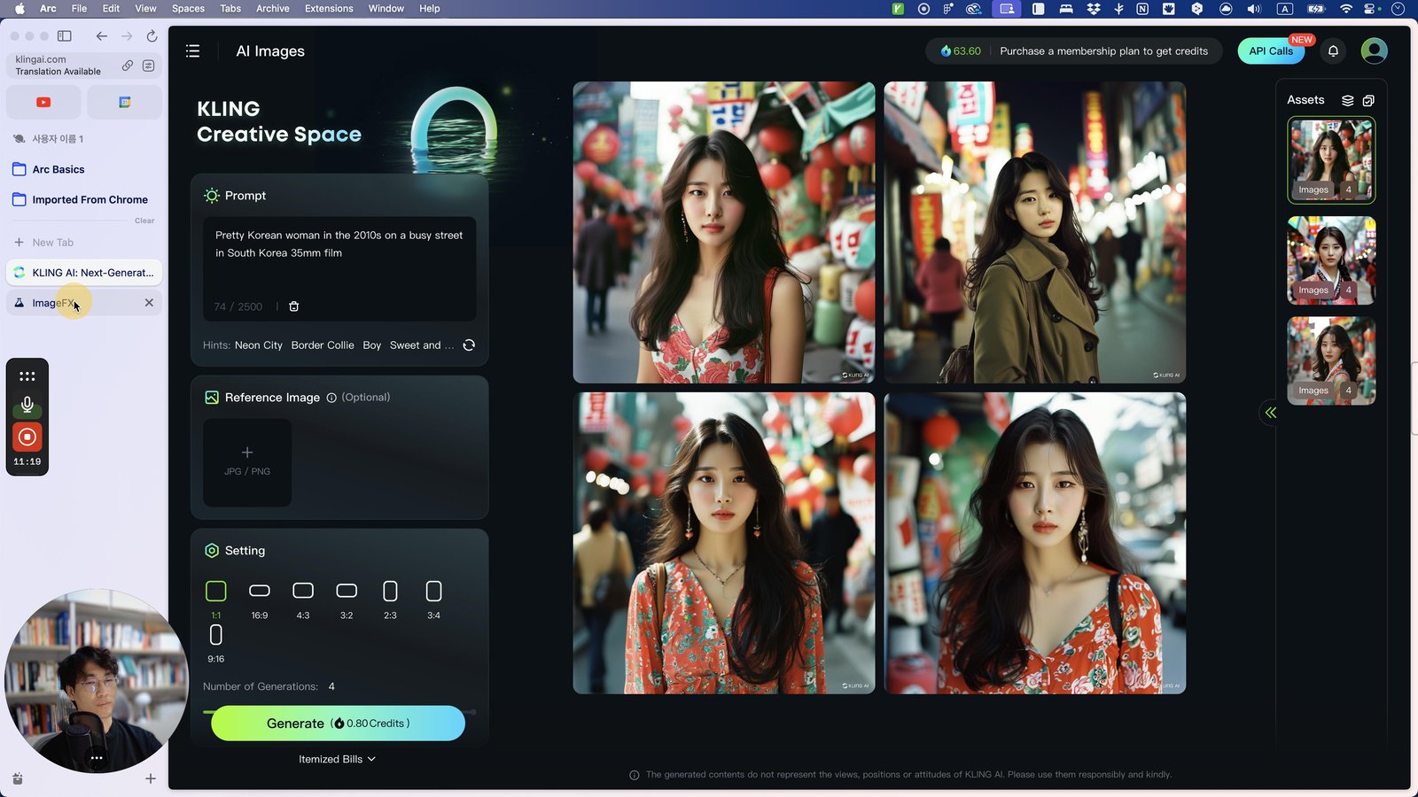Open the KLING hamburger menu
Screen dimensions: 1418x797
[x=192, y=51]
